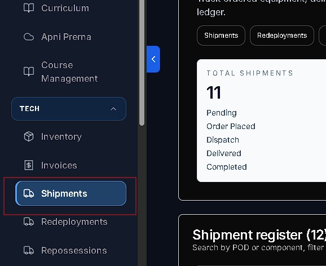The width and height of the screenshot is (326, 266).
Task: Click the Total Shipments summary card
Action: [261, 121]
